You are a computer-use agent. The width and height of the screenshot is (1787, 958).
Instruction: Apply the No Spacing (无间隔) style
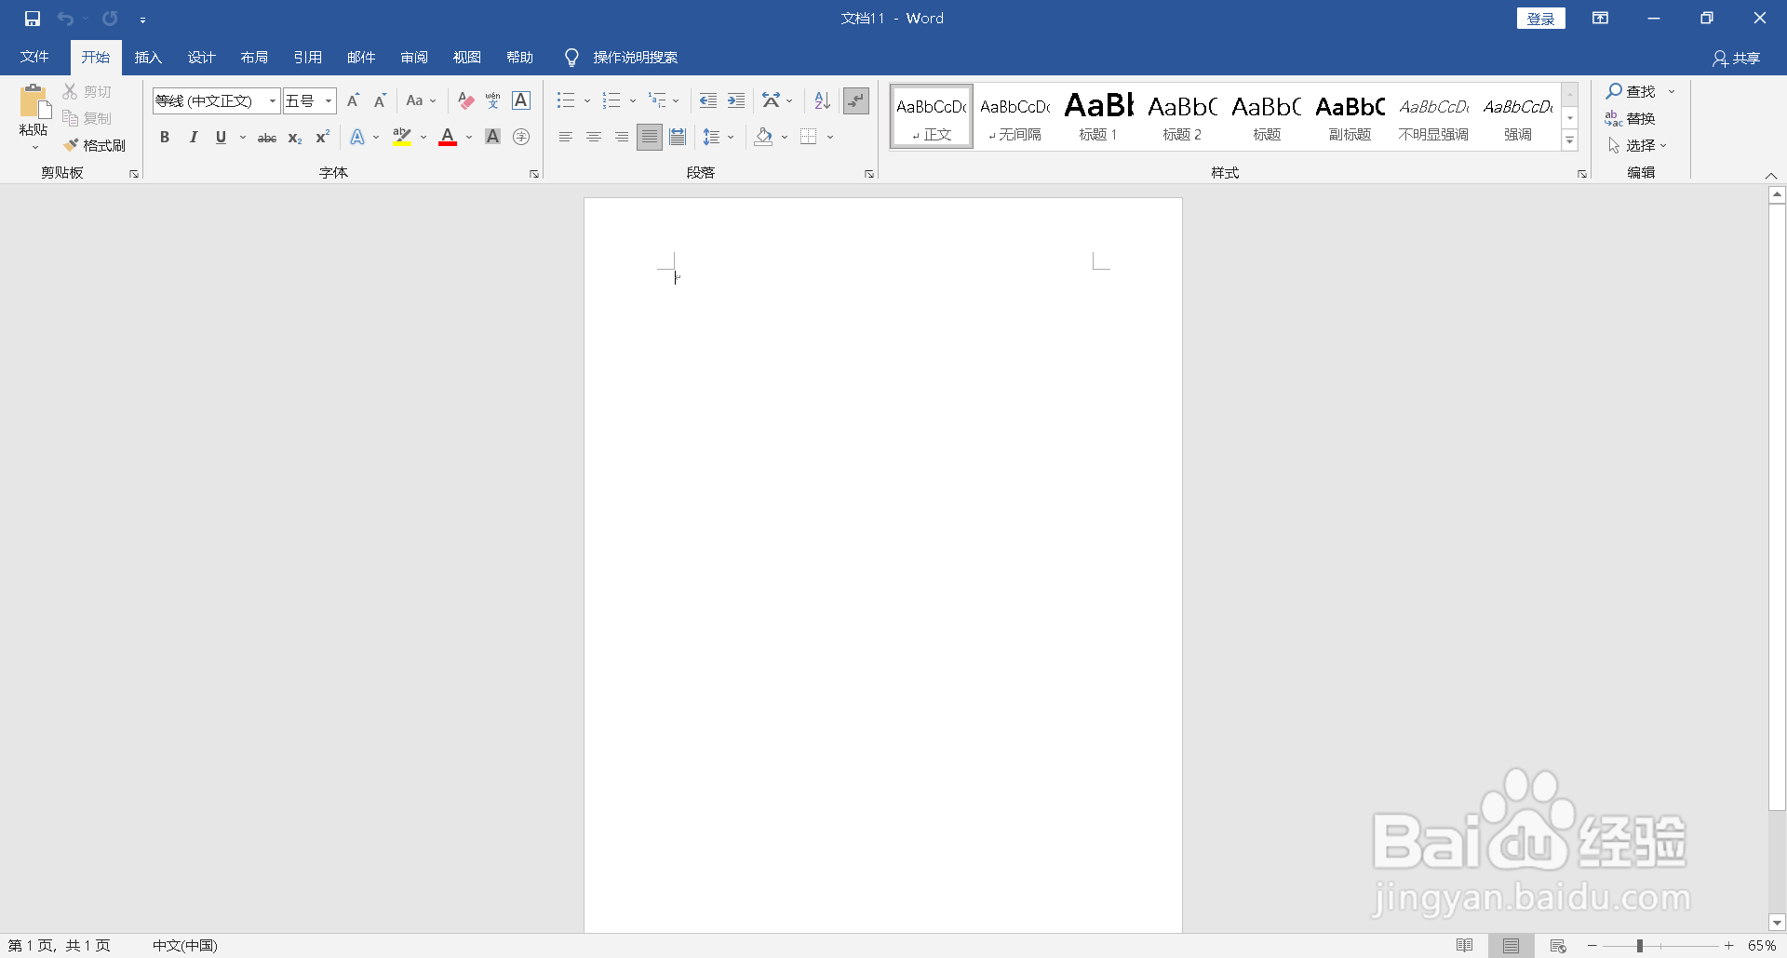coord(1014,116)
